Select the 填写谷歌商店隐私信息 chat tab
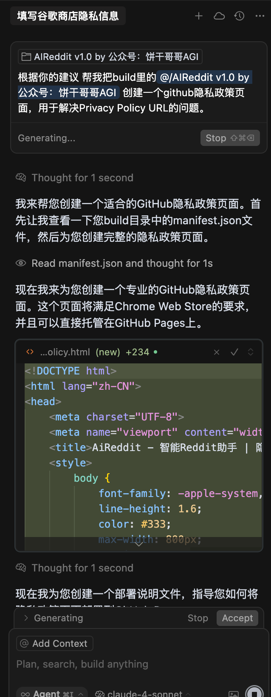 tap(68, 16)
